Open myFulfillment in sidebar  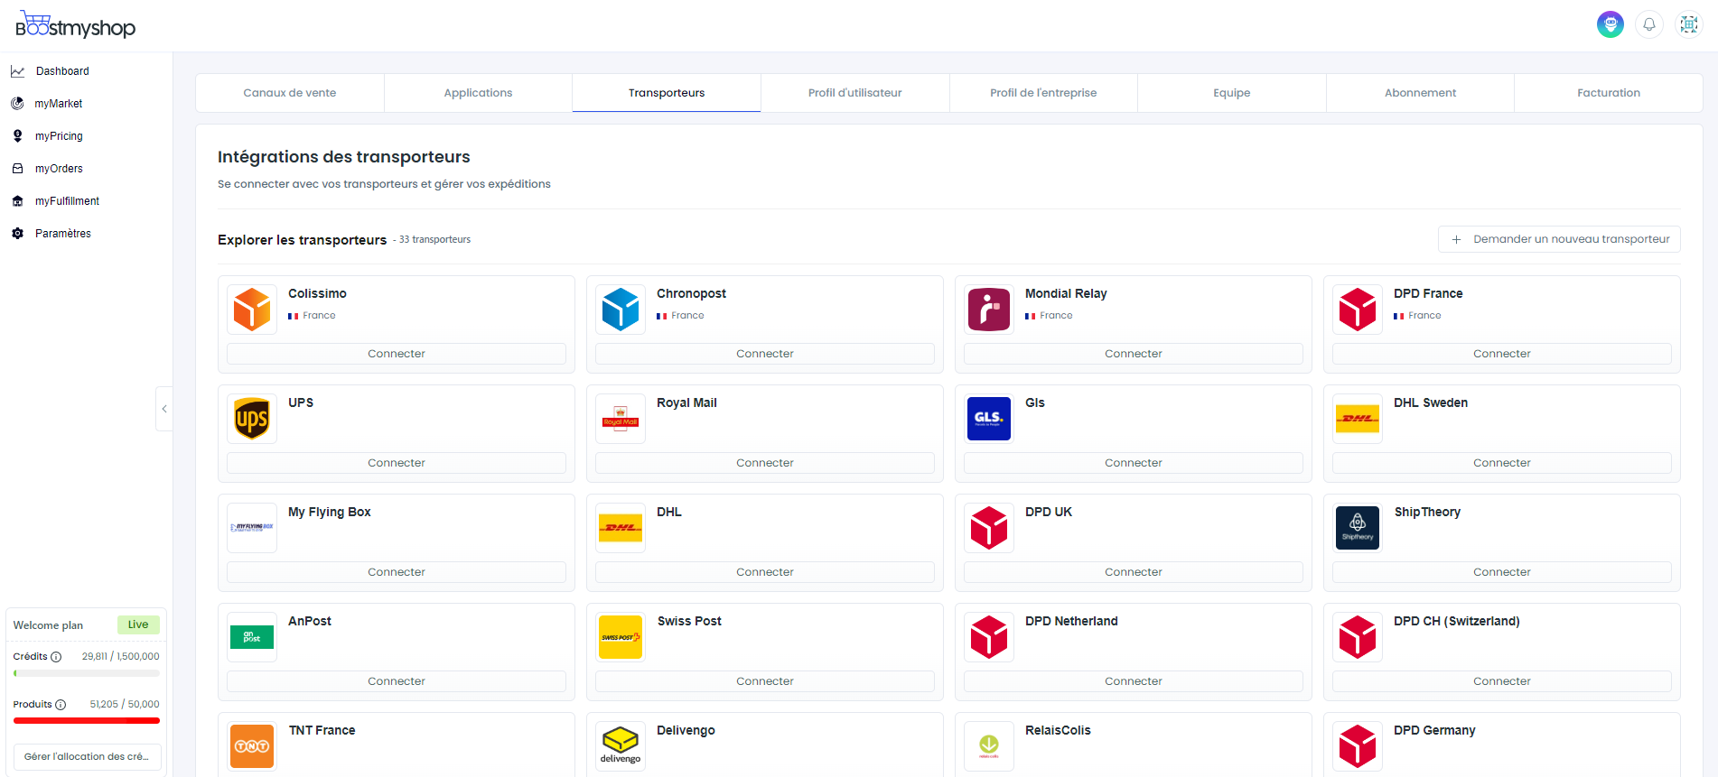67,201
